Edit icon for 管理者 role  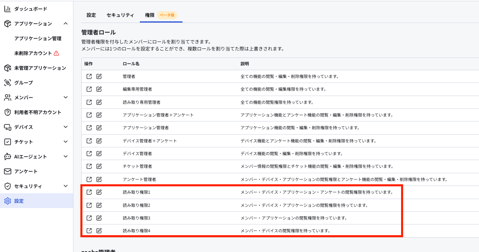click(99, 76)
